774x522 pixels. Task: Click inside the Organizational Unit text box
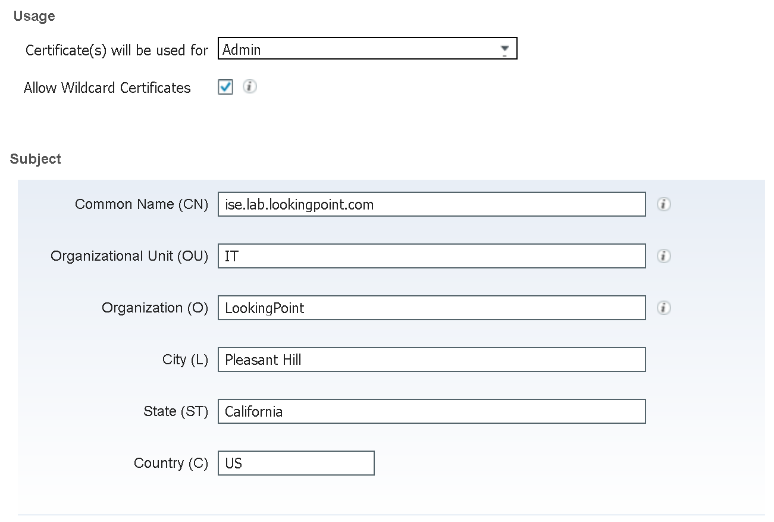point(431,255)
